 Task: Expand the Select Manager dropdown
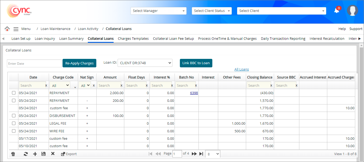pyautogui.click(x=158, y=11)
